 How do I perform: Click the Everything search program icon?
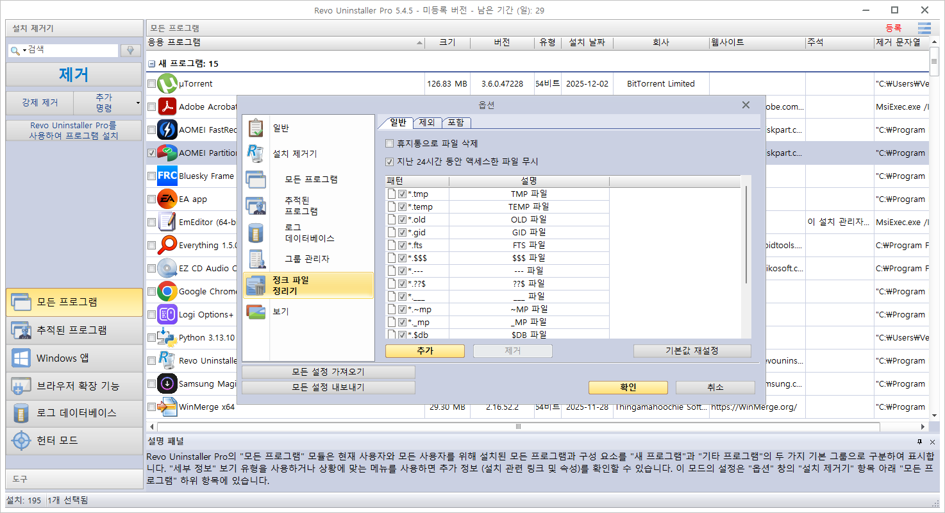167,246
